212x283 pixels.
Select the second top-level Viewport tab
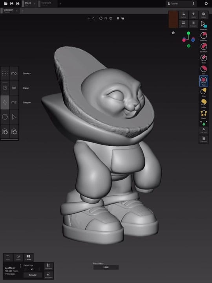pos(46,4)
